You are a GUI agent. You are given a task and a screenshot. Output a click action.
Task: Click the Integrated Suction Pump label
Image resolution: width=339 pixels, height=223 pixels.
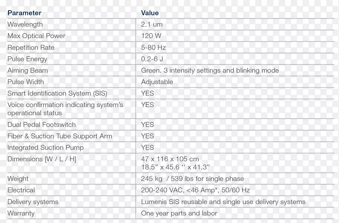coord(45,148)
